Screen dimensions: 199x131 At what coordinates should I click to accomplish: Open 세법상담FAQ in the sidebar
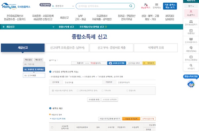click(x=191, y=49)
